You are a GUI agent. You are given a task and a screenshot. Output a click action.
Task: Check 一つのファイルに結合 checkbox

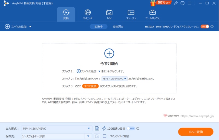[x=105, y=136]
